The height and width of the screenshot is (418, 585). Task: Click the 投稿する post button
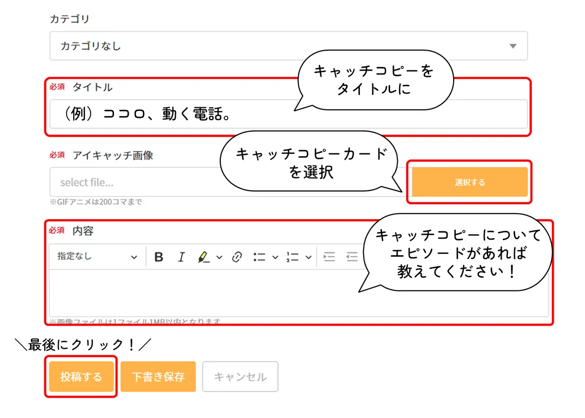coord(81,377)
